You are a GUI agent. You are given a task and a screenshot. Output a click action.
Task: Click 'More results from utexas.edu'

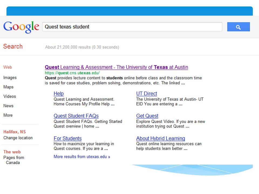coord(82,157)
